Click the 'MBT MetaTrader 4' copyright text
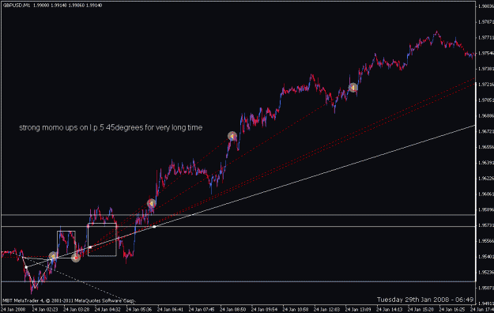Screen dimensions: 494x313 [69, 300]
